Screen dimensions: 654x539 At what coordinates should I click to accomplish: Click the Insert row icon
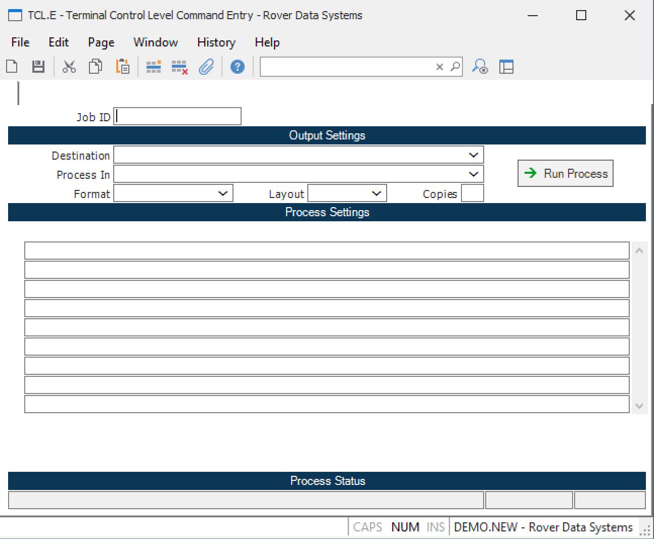point(154,67)
